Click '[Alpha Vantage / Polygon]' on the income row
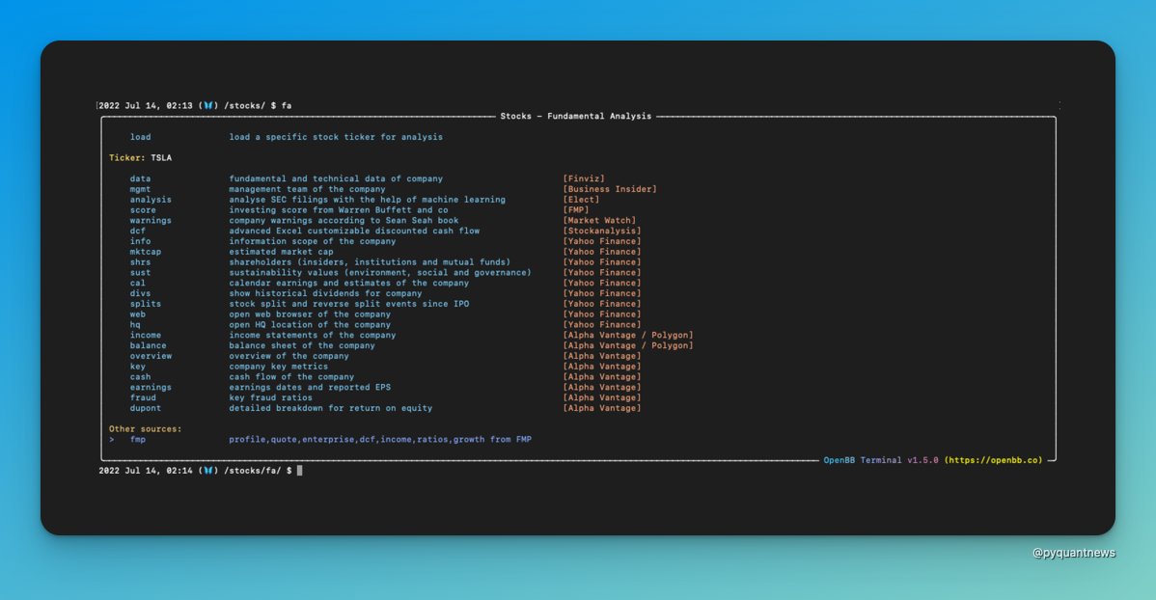Viewport: 1156px width, 600px height. 628,335
